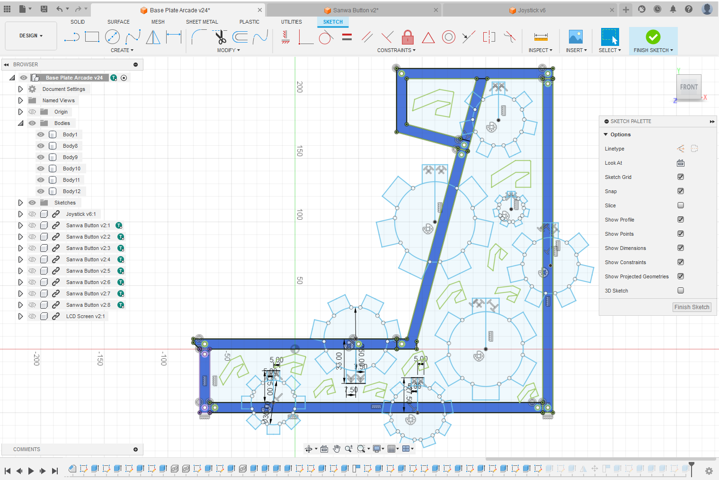Select the Concentric constraint
719x480 pixels.
(448, 37)
